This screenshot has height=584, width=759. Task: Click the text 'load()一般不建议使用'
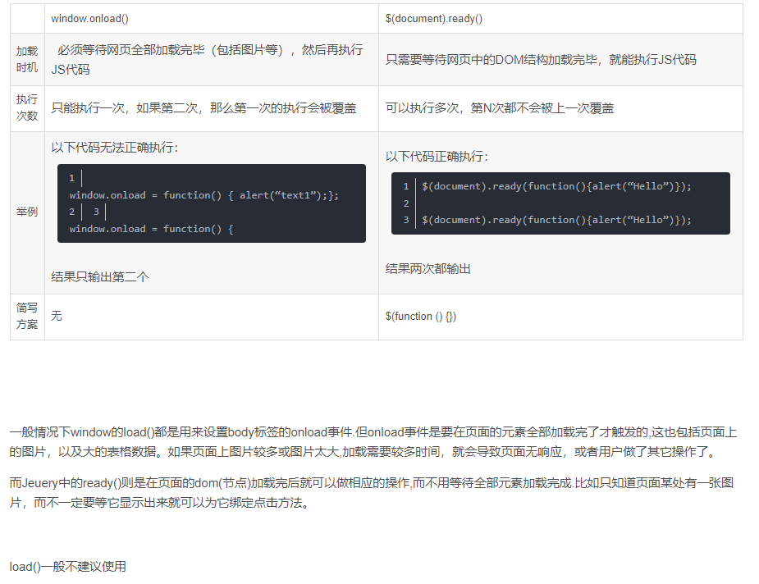tap(68, 567)
